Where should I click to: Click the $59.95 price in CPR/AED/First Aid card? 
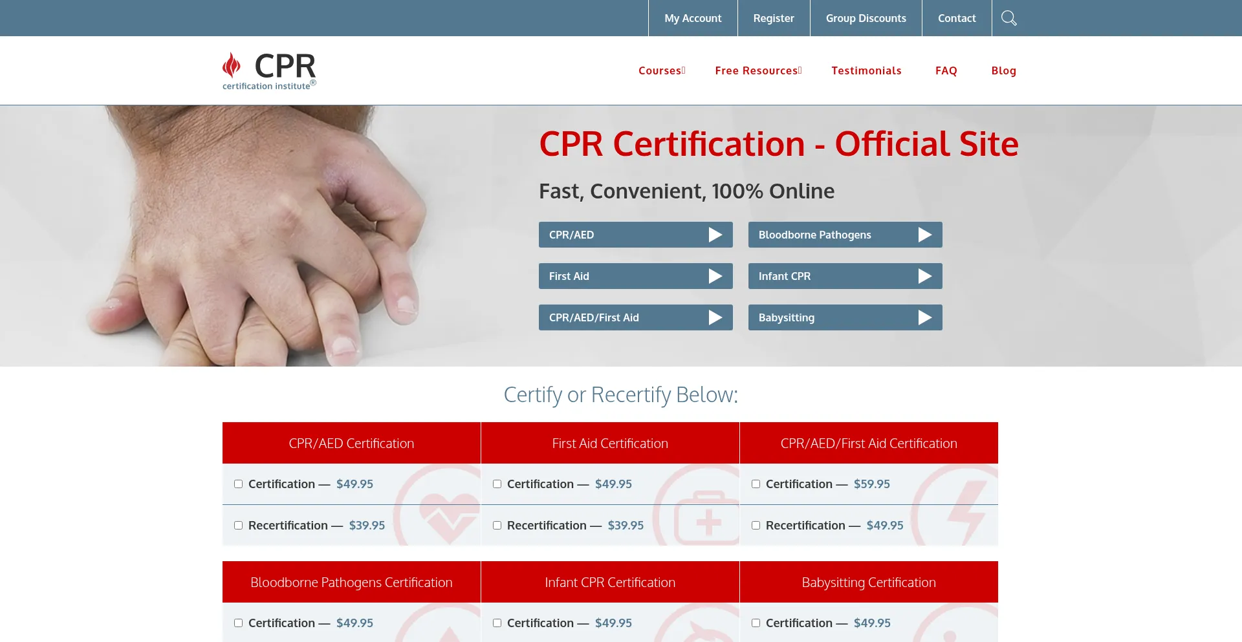point(871,484)
